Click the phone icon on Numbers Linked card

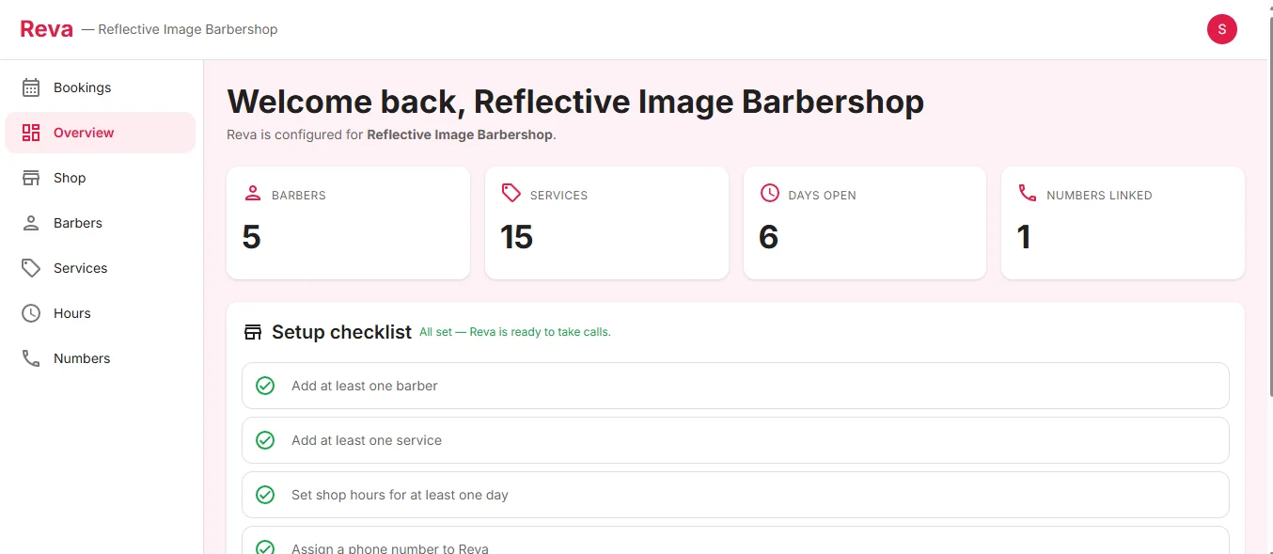(1028, 193)
